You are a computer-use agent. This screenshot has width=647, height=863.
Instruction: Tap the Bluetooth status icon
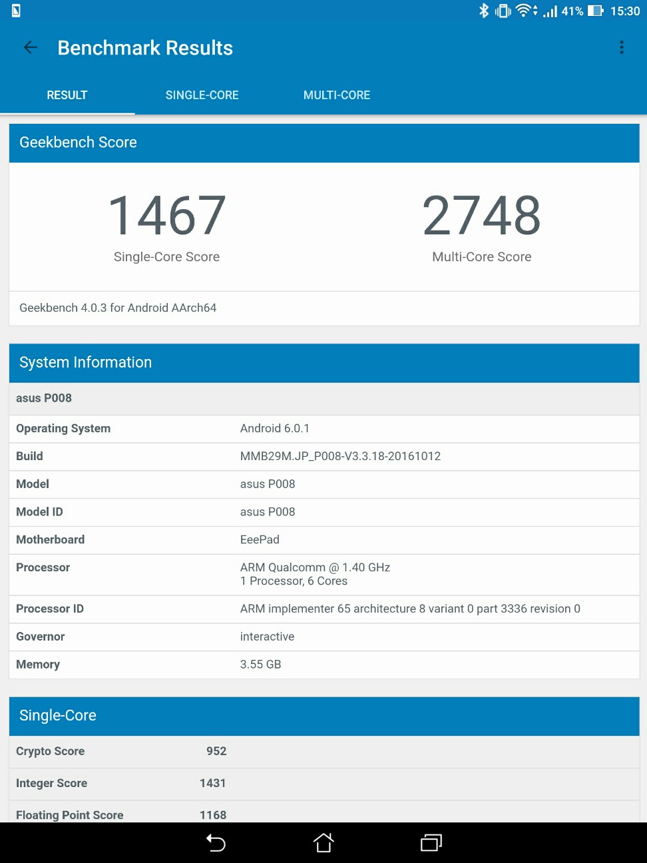[484, 11]
